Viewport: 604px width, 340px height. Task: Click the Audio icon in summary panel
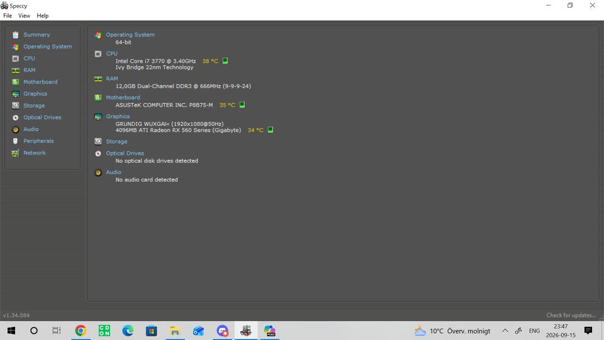click(x=98, y=173)
